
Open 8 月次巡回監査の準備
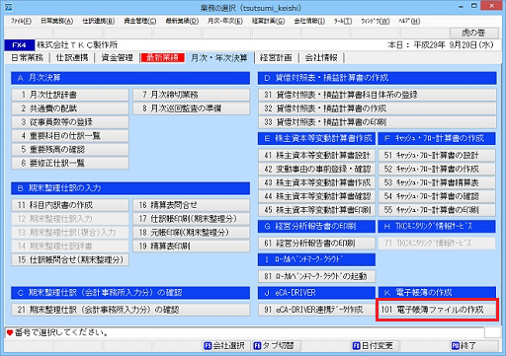(192, 108)
